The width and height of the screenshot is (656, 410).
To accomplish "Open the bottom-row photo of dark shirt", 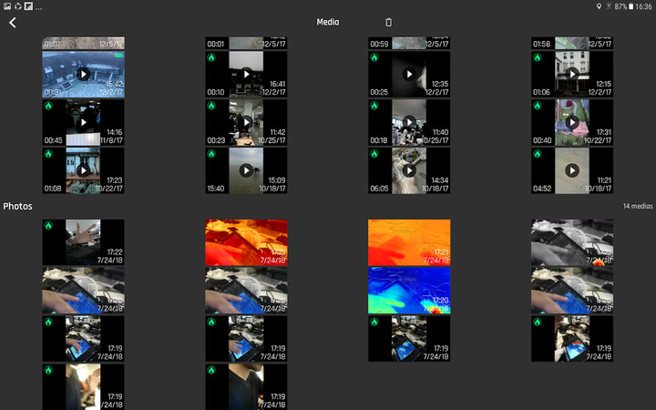I will pos(246,387).
